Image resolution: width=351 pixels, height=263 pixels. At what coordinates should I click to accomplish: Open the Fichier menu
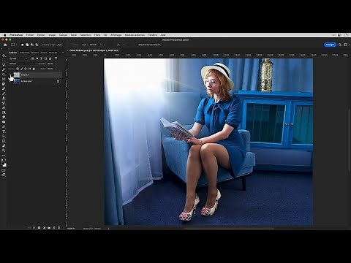click(30, 35)
